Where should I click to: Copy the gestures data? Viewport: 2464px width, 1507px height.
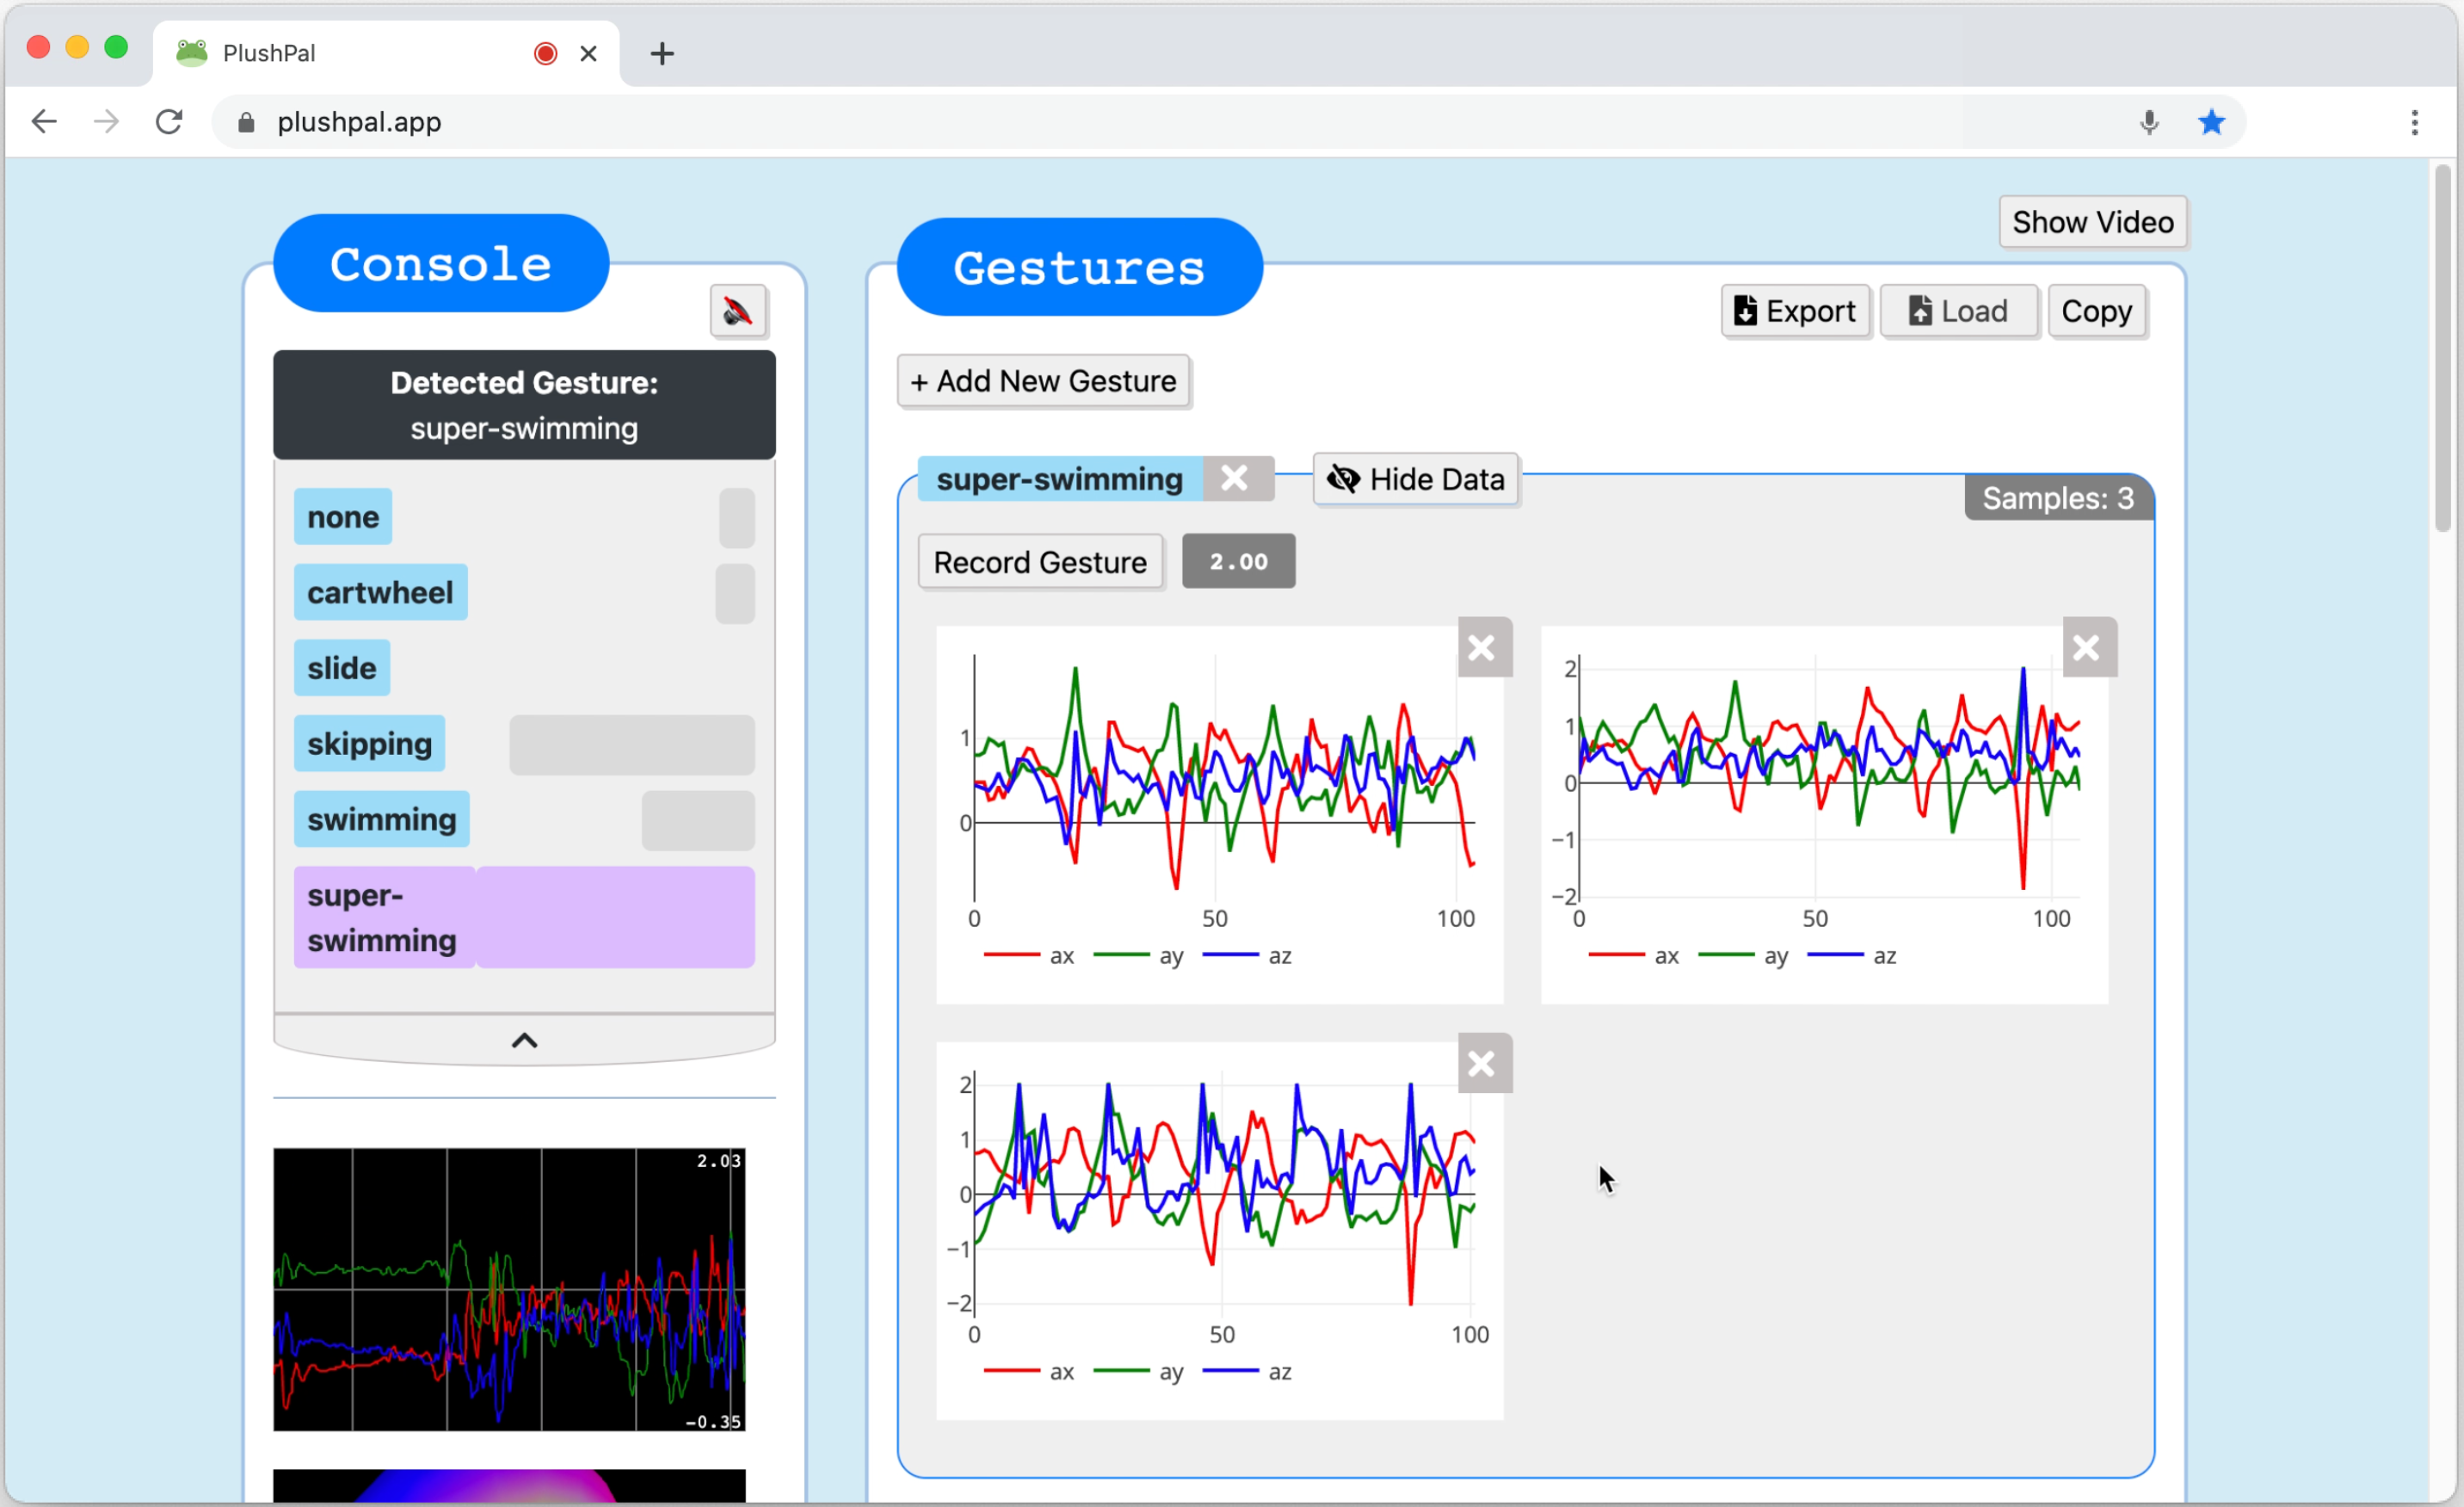pyautogui.click(x=2096, y=312)
